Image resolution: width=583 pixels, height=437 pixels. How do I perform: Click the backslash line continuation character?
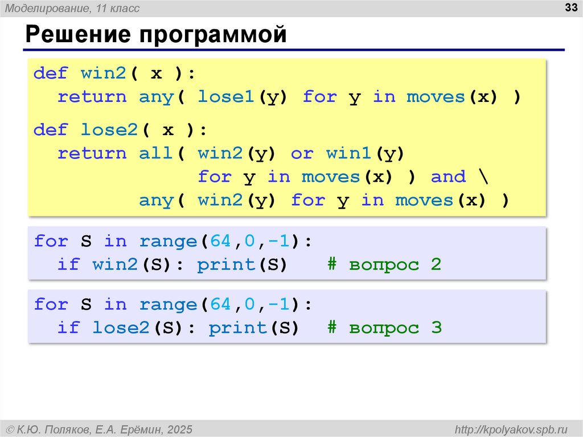point(477,177)
